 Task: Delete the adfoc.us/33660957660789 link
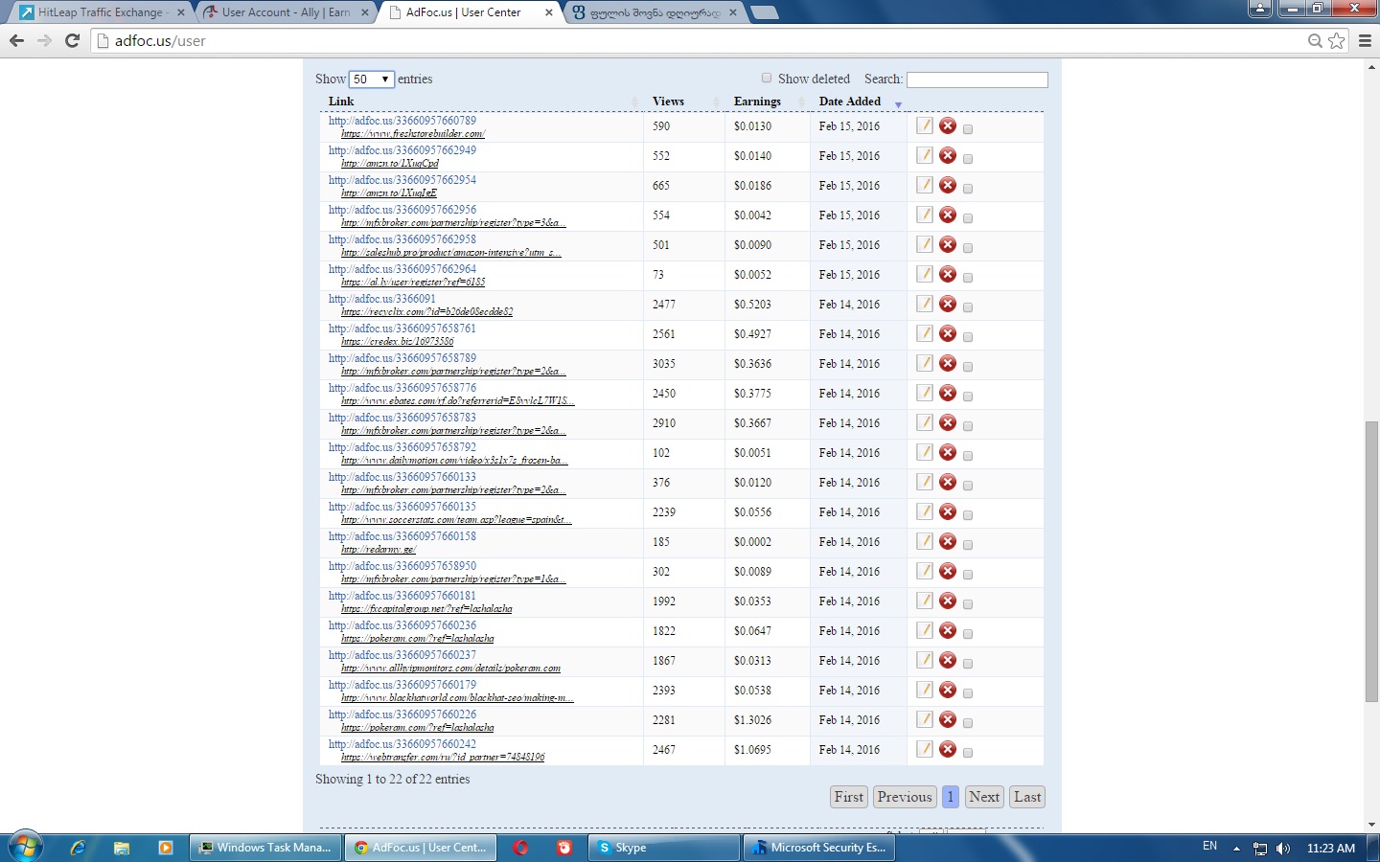948,125
